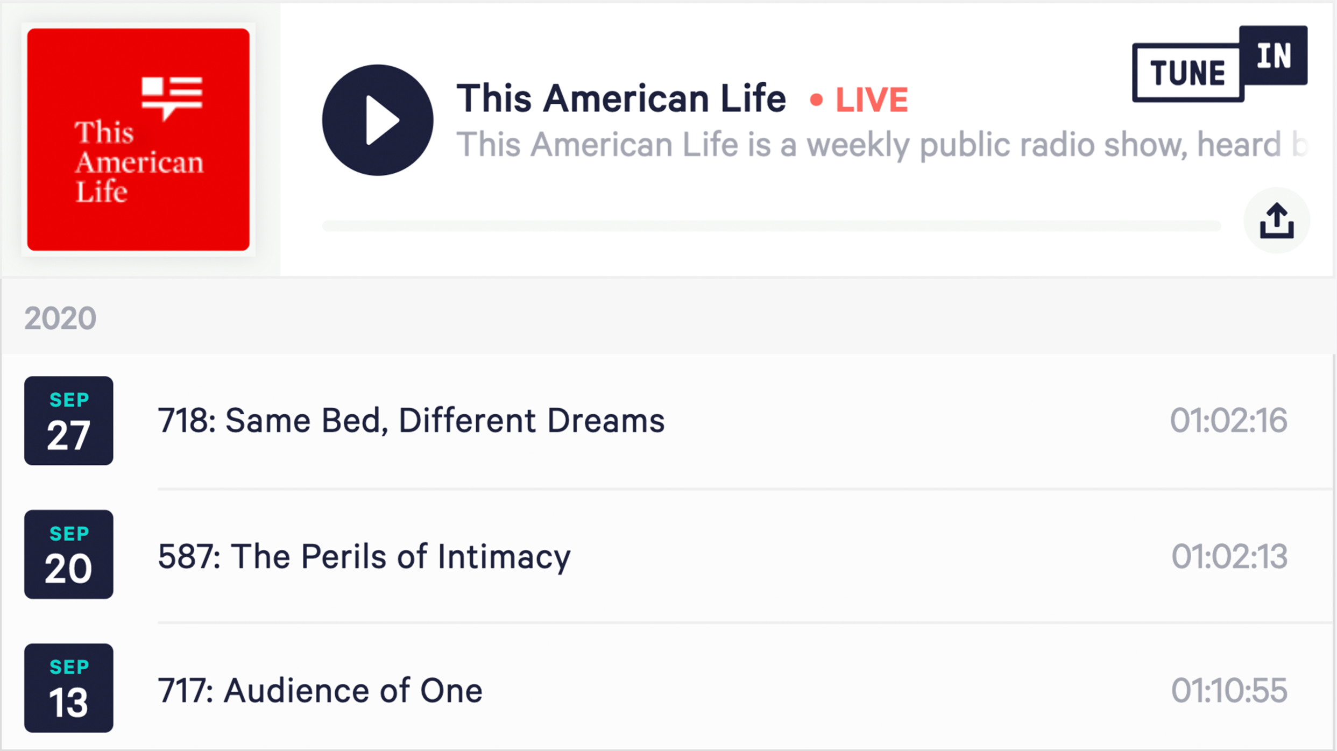Click the This American Life cover art
1337x751 pixels.
138,139
